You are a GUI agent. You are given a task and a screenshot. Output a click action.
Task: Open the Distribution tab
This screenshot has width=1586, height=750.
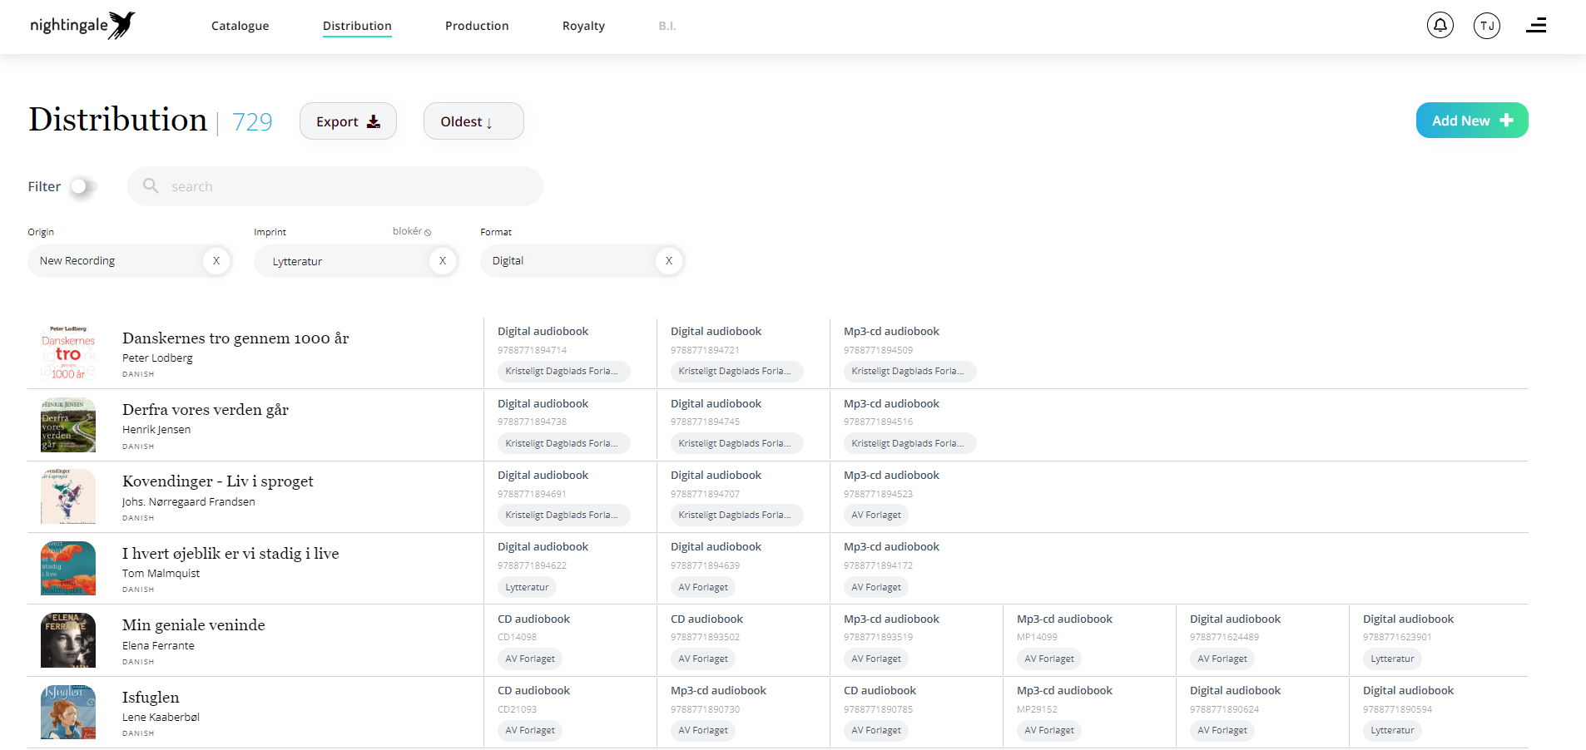[x=357, y=26]
